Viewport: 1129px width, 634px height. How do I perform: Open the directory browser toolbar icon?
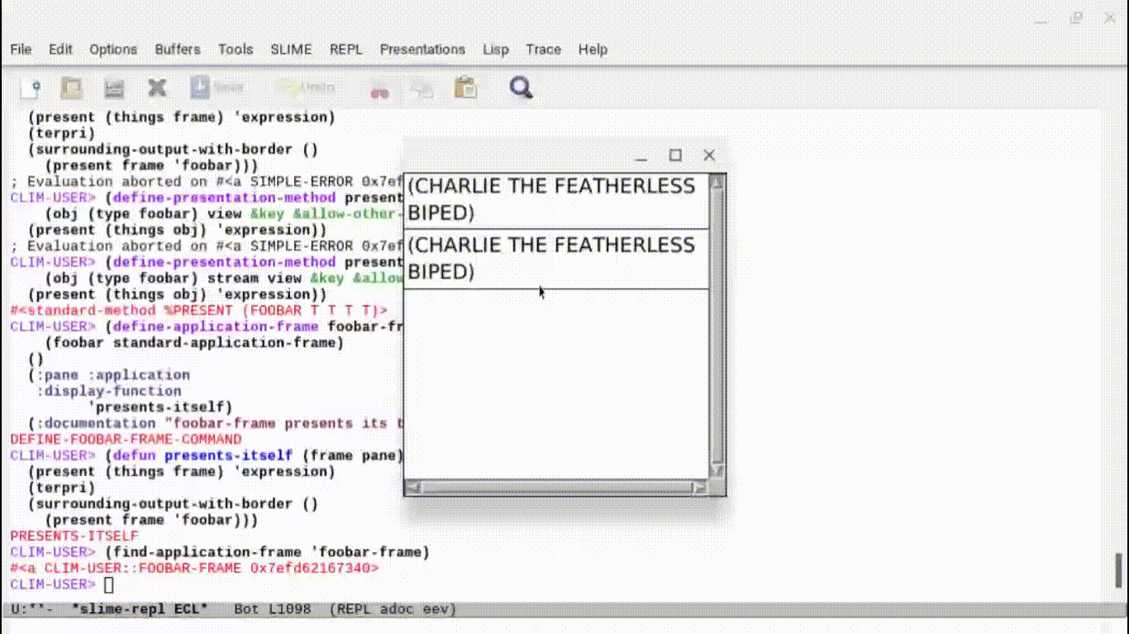click(x=114, y=88)
